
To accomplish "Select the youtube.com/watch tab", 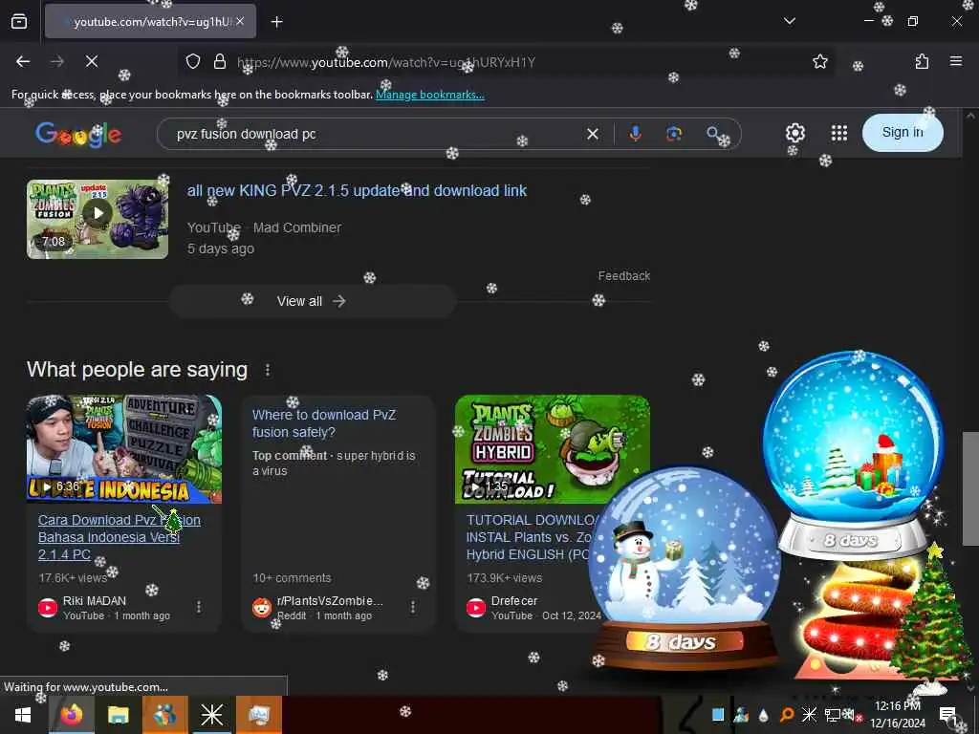I will pos(150,22).
